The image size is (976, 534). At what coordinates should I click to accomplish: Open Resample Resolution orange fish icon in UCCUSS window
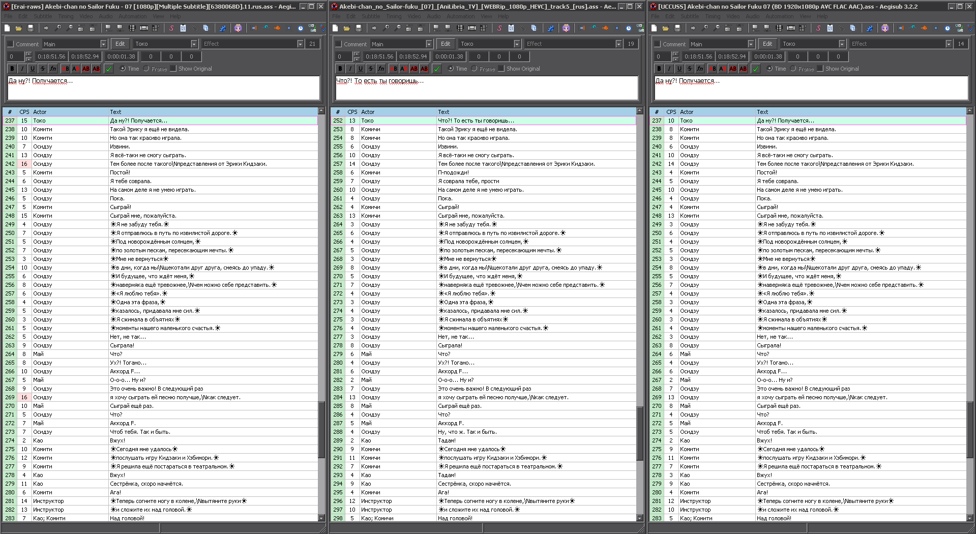[x=924, y=28]
